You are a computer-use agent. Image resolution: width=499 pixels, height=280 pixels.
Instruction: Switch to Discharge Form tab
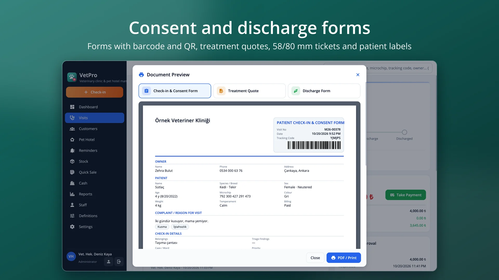324,91
